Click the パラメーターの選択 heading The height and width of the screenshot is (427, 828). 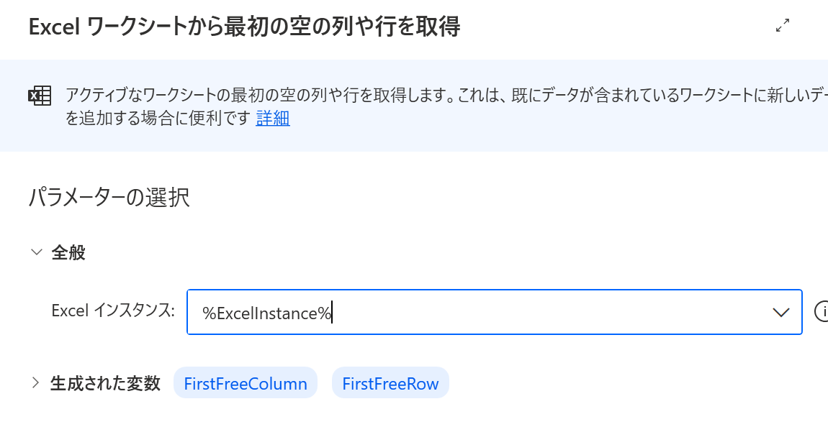pyautogui.click(x=109, y=197)
